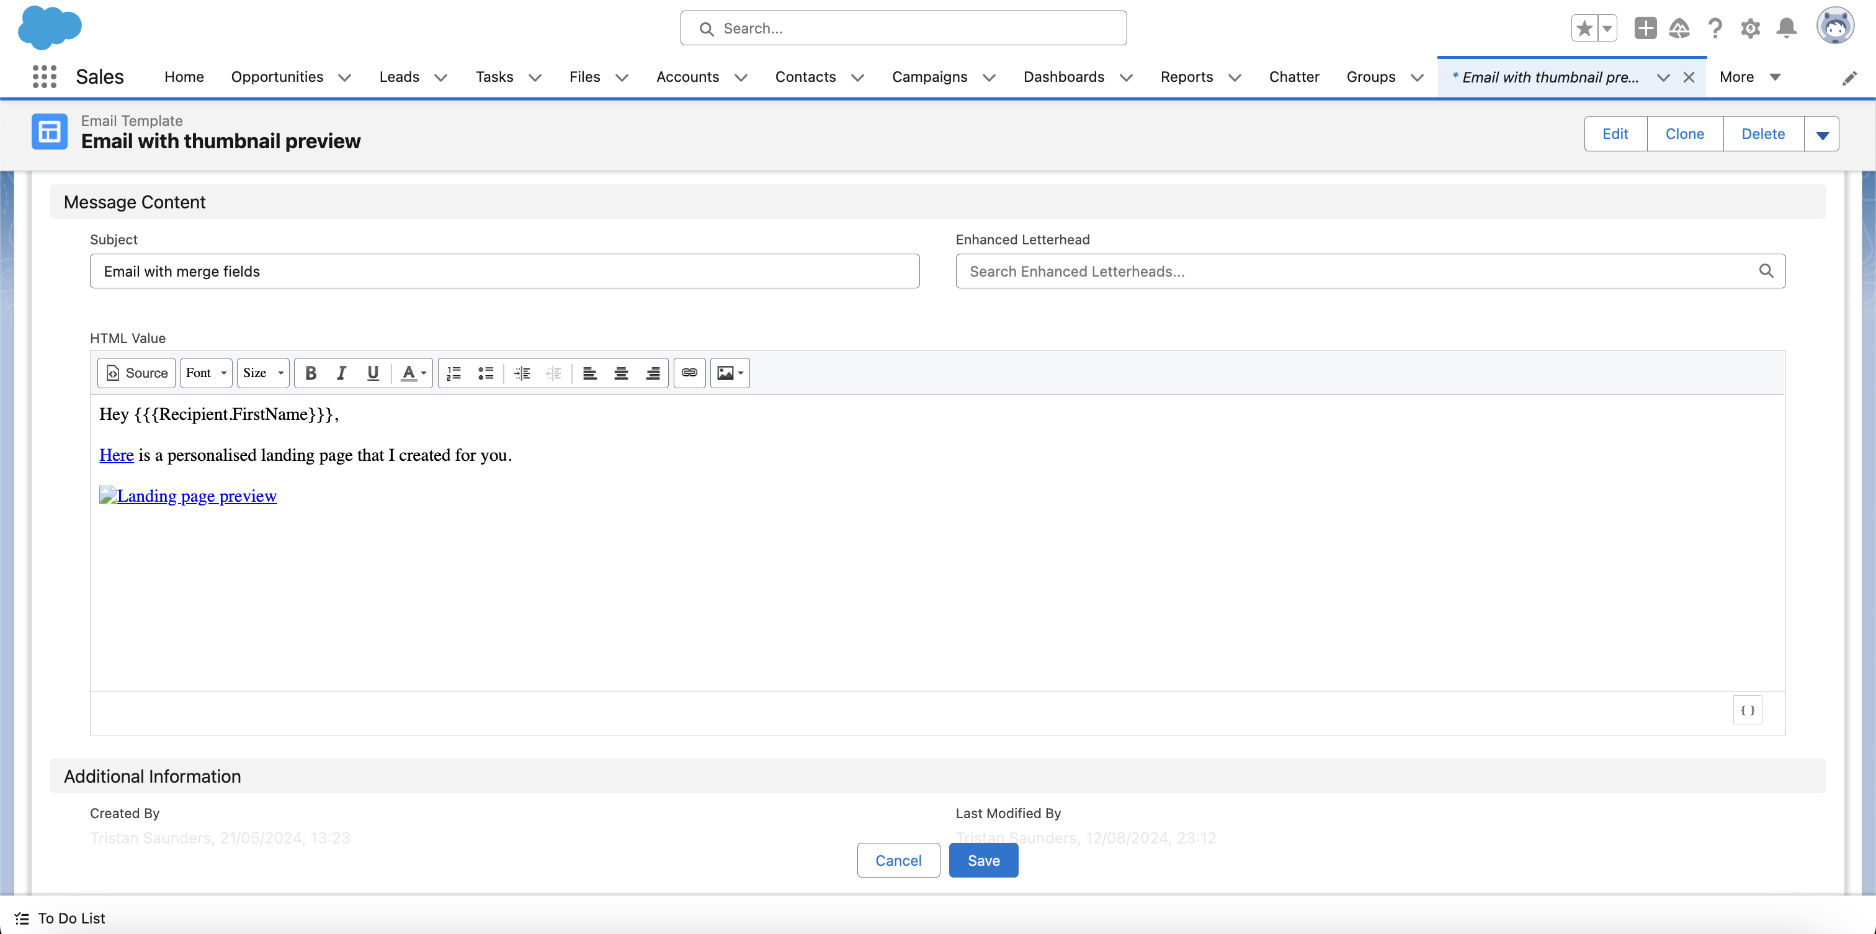1876x934 pixels.
Task: Toggle bold formatting in editor toolbar
Action: pyautogui.click(x=311, y=373)
